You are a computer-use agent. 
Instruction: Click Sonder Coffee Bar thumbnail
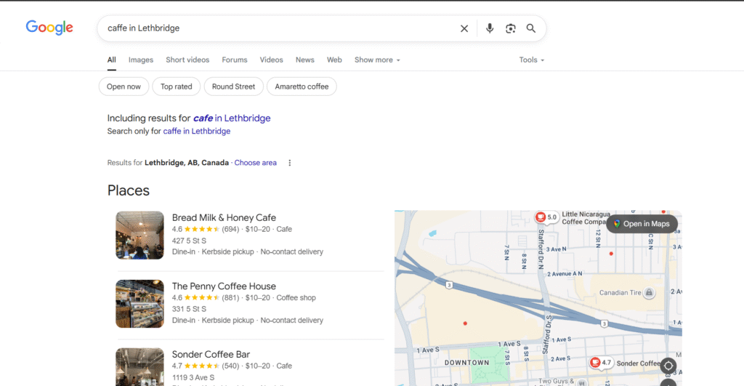tap(139, 367)
